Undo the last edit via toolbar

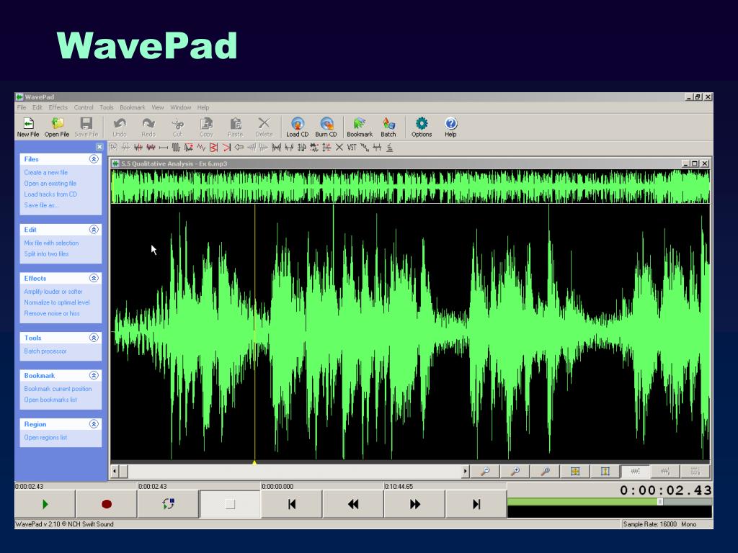[120, 127]
